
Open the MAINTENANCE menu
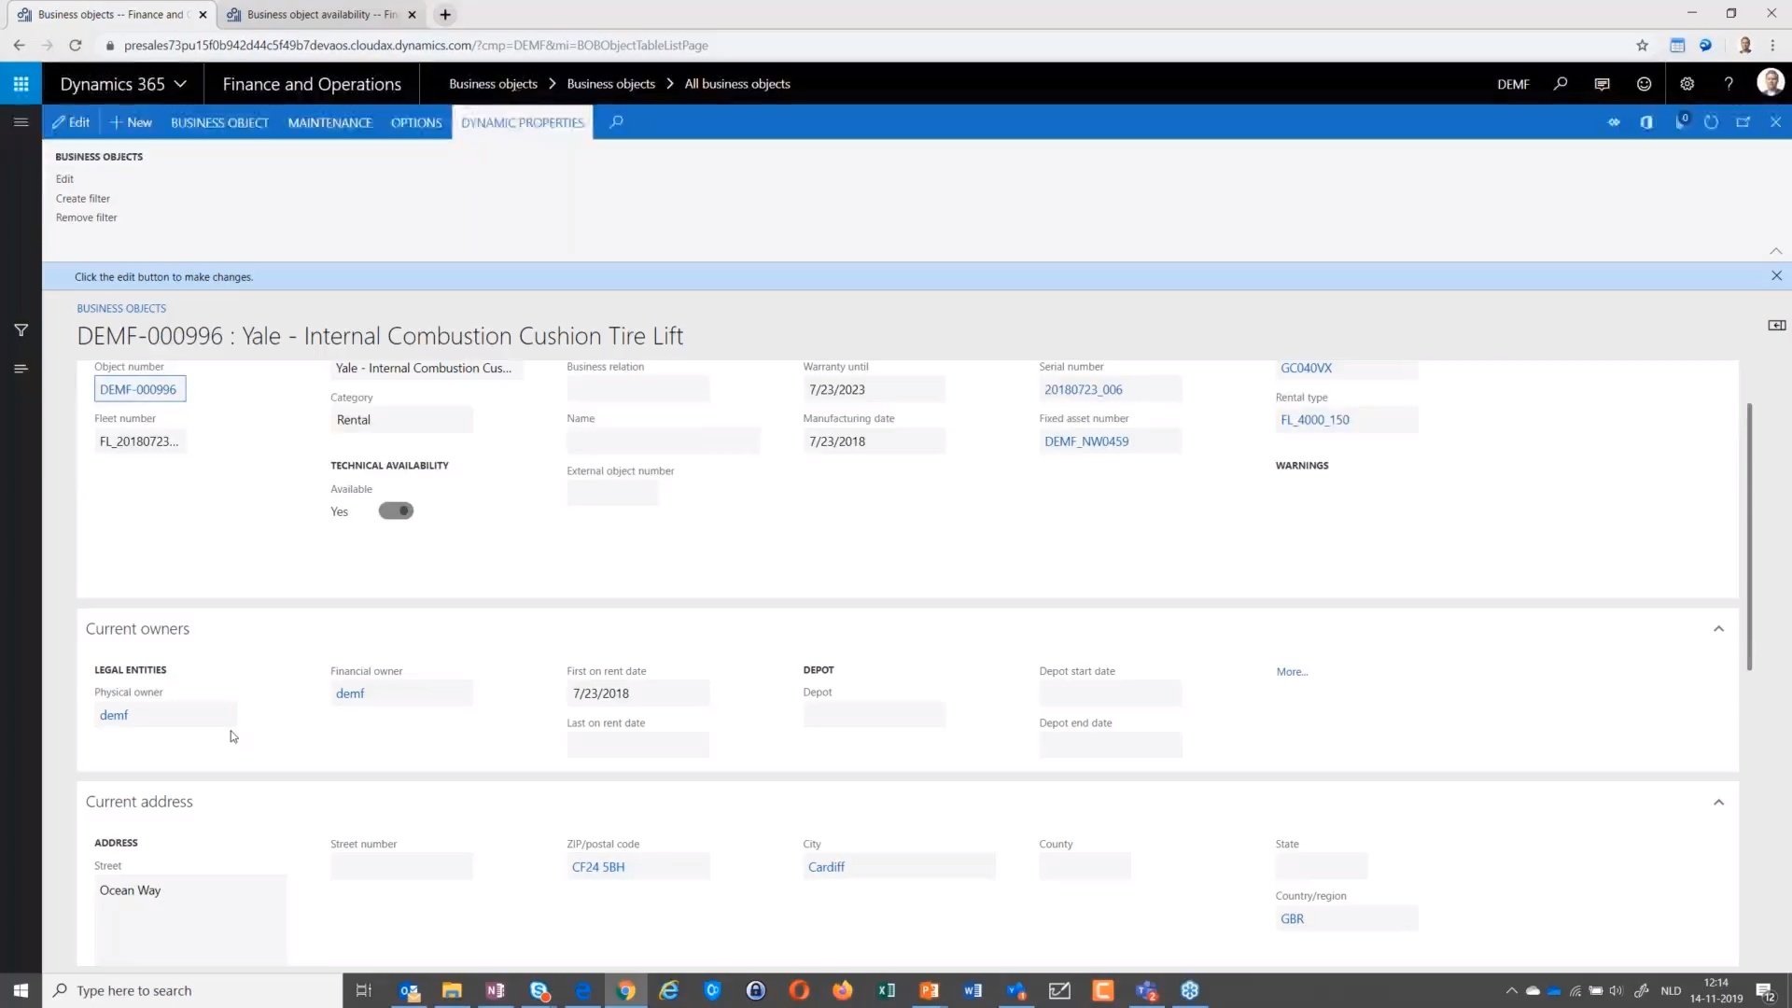(329, 122)
